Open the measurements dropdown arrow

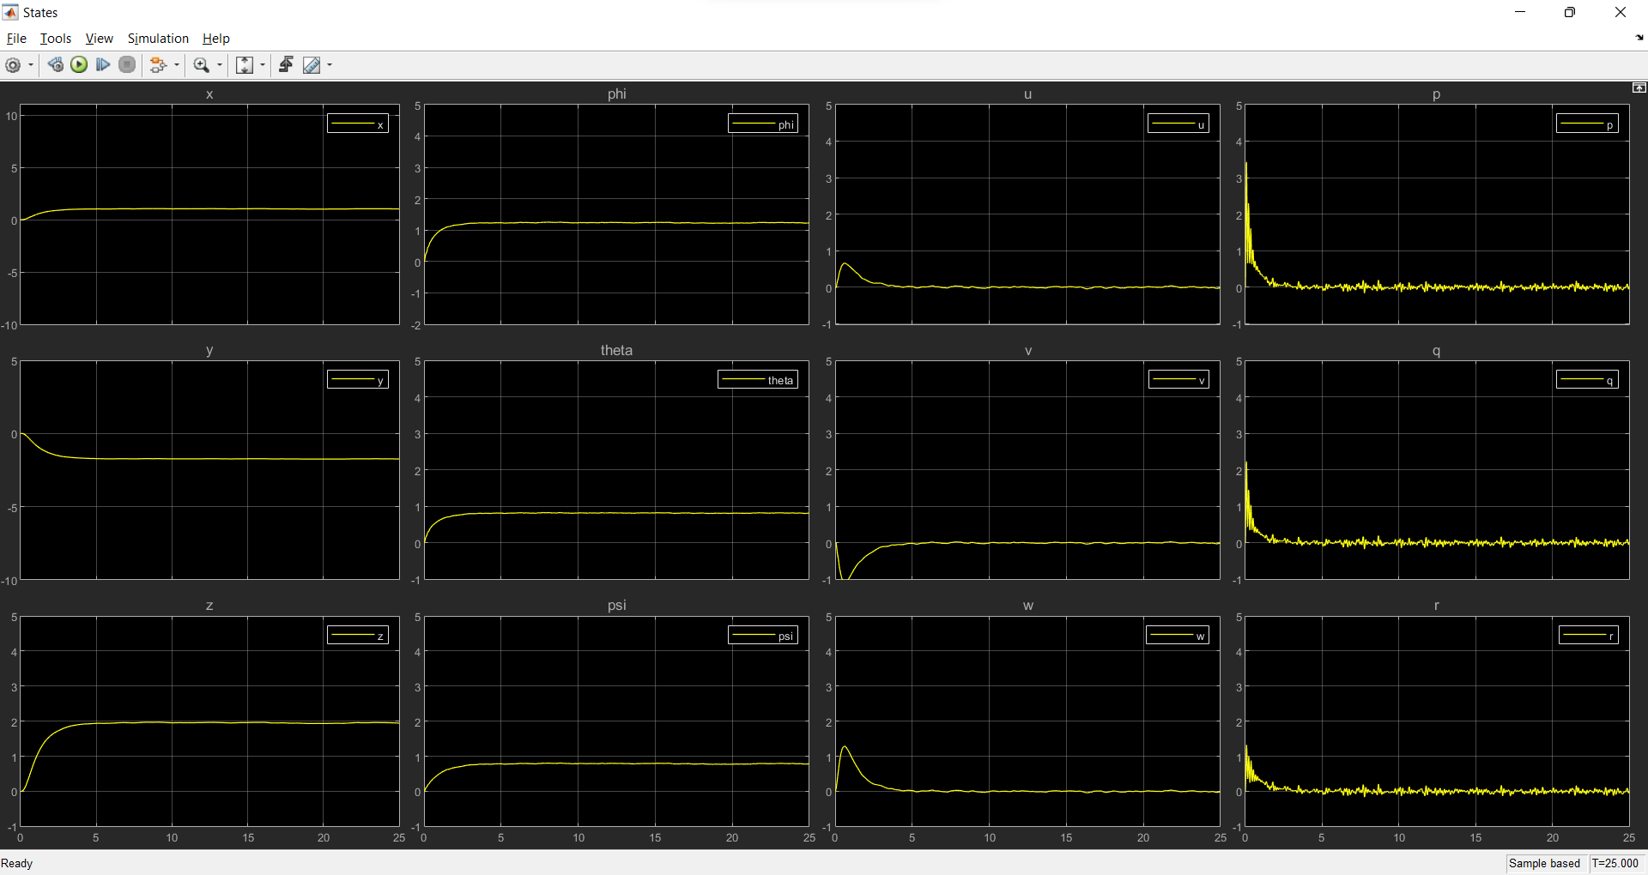pyautogui.click(x=330, y=65)
